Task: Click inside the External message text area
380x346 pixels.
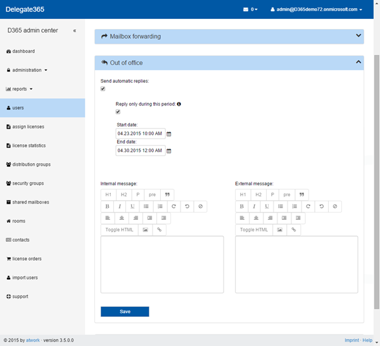Action: 296,264
